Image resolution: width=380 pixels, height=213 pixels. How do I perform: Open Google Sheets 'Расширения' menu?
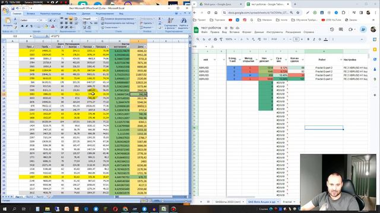[293, 32]
